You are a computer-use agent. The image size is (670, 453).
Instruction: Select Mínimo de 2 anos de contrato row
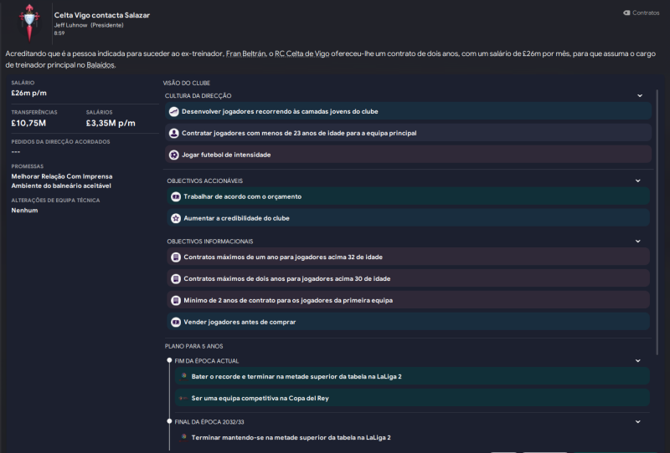click(x=408, y=300)
